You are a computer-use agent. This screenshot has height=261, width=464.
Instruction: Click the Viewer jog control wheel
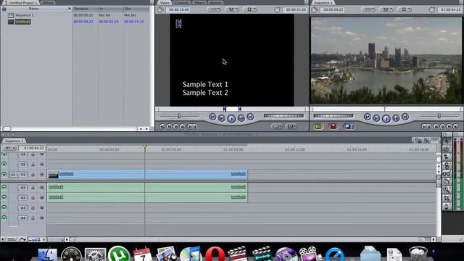click(283, 116)
